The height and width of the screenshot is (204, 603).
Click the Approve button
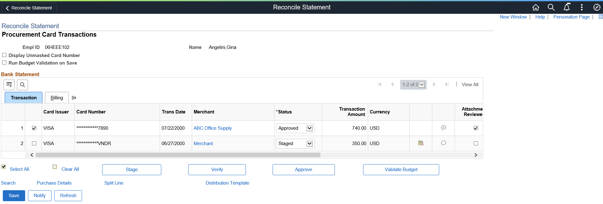[304, 170]
